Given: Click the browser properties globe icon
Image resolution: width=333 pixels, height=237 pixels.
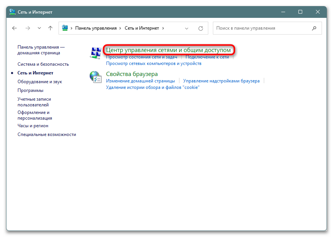Looking at the screenshot, I should click(95, 77).
